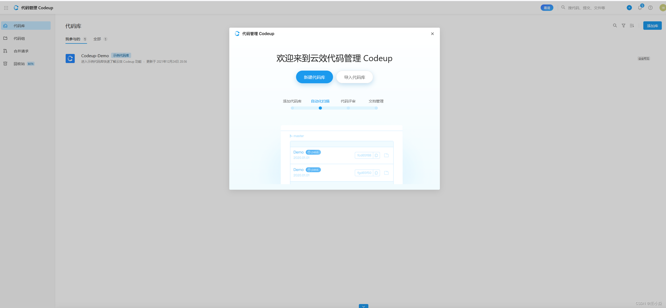Open the app grid launcher icon
The width and height of the screenshot is (666, 308).
[6, 8]
